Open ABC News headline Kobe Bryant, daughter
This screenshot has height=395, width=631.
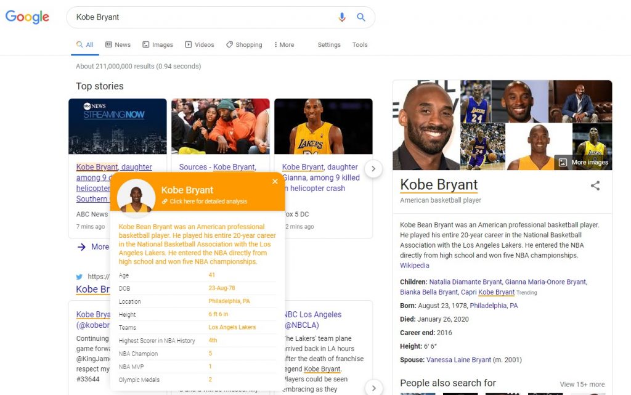click(114, 167)
